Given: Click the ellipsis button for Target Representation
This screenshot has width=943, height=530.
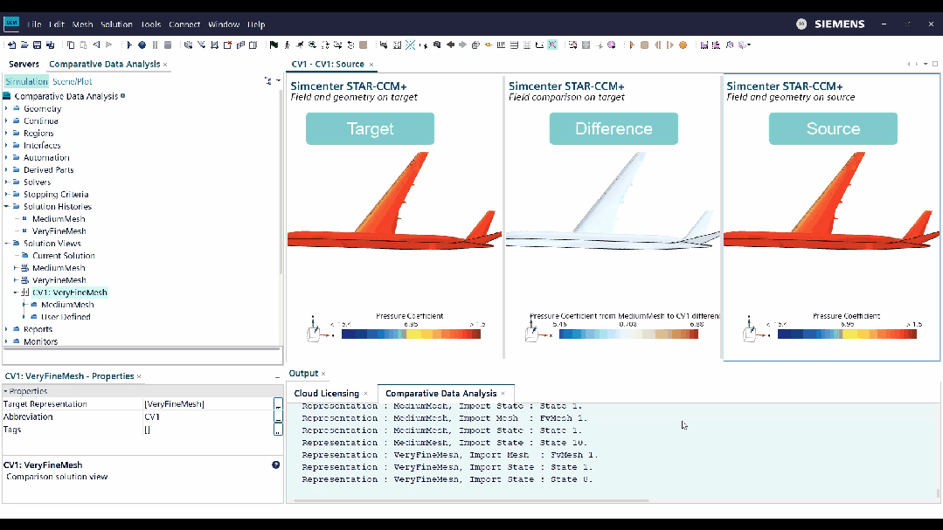Looking at the screenshot, I should click(x=278, y=403).
